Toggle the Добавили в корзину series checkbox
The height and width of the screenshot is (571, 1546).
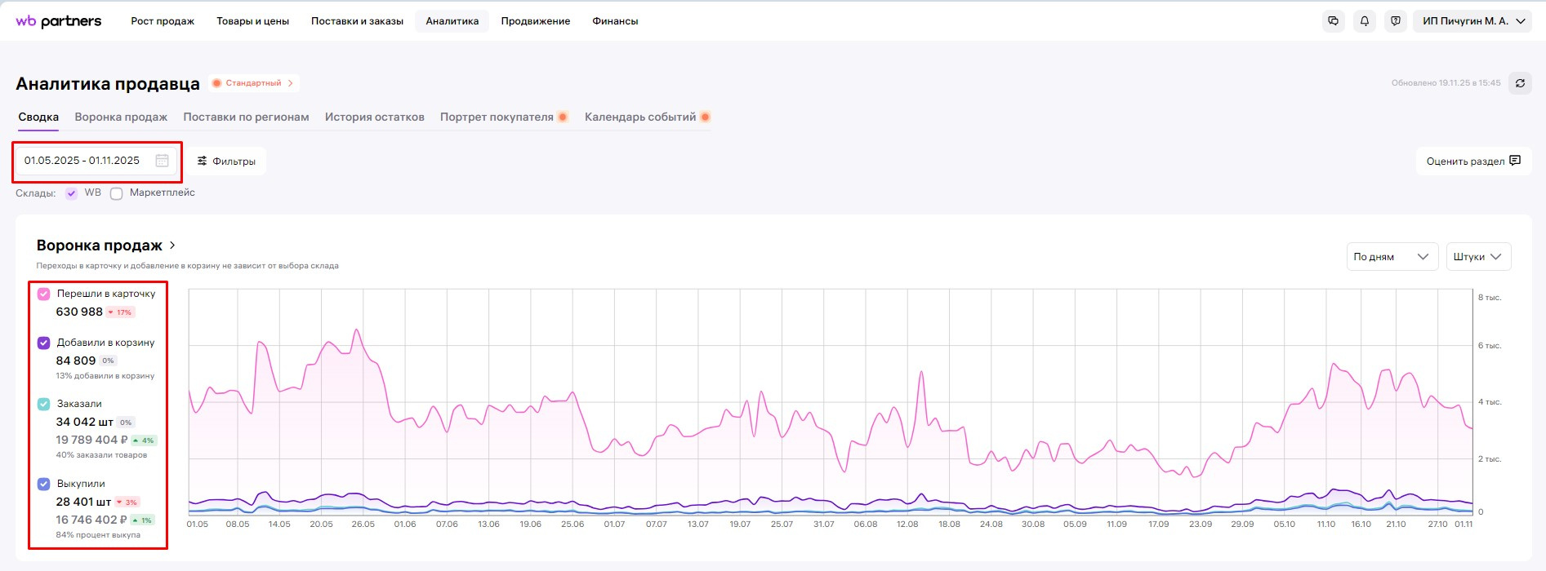(44, 343)
